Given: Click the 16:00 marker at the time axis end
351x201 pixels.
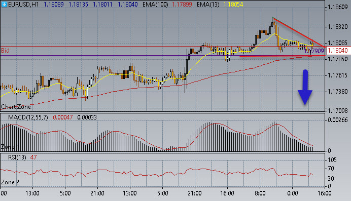Looking at the screenshot, I should (x=324, y=193).
